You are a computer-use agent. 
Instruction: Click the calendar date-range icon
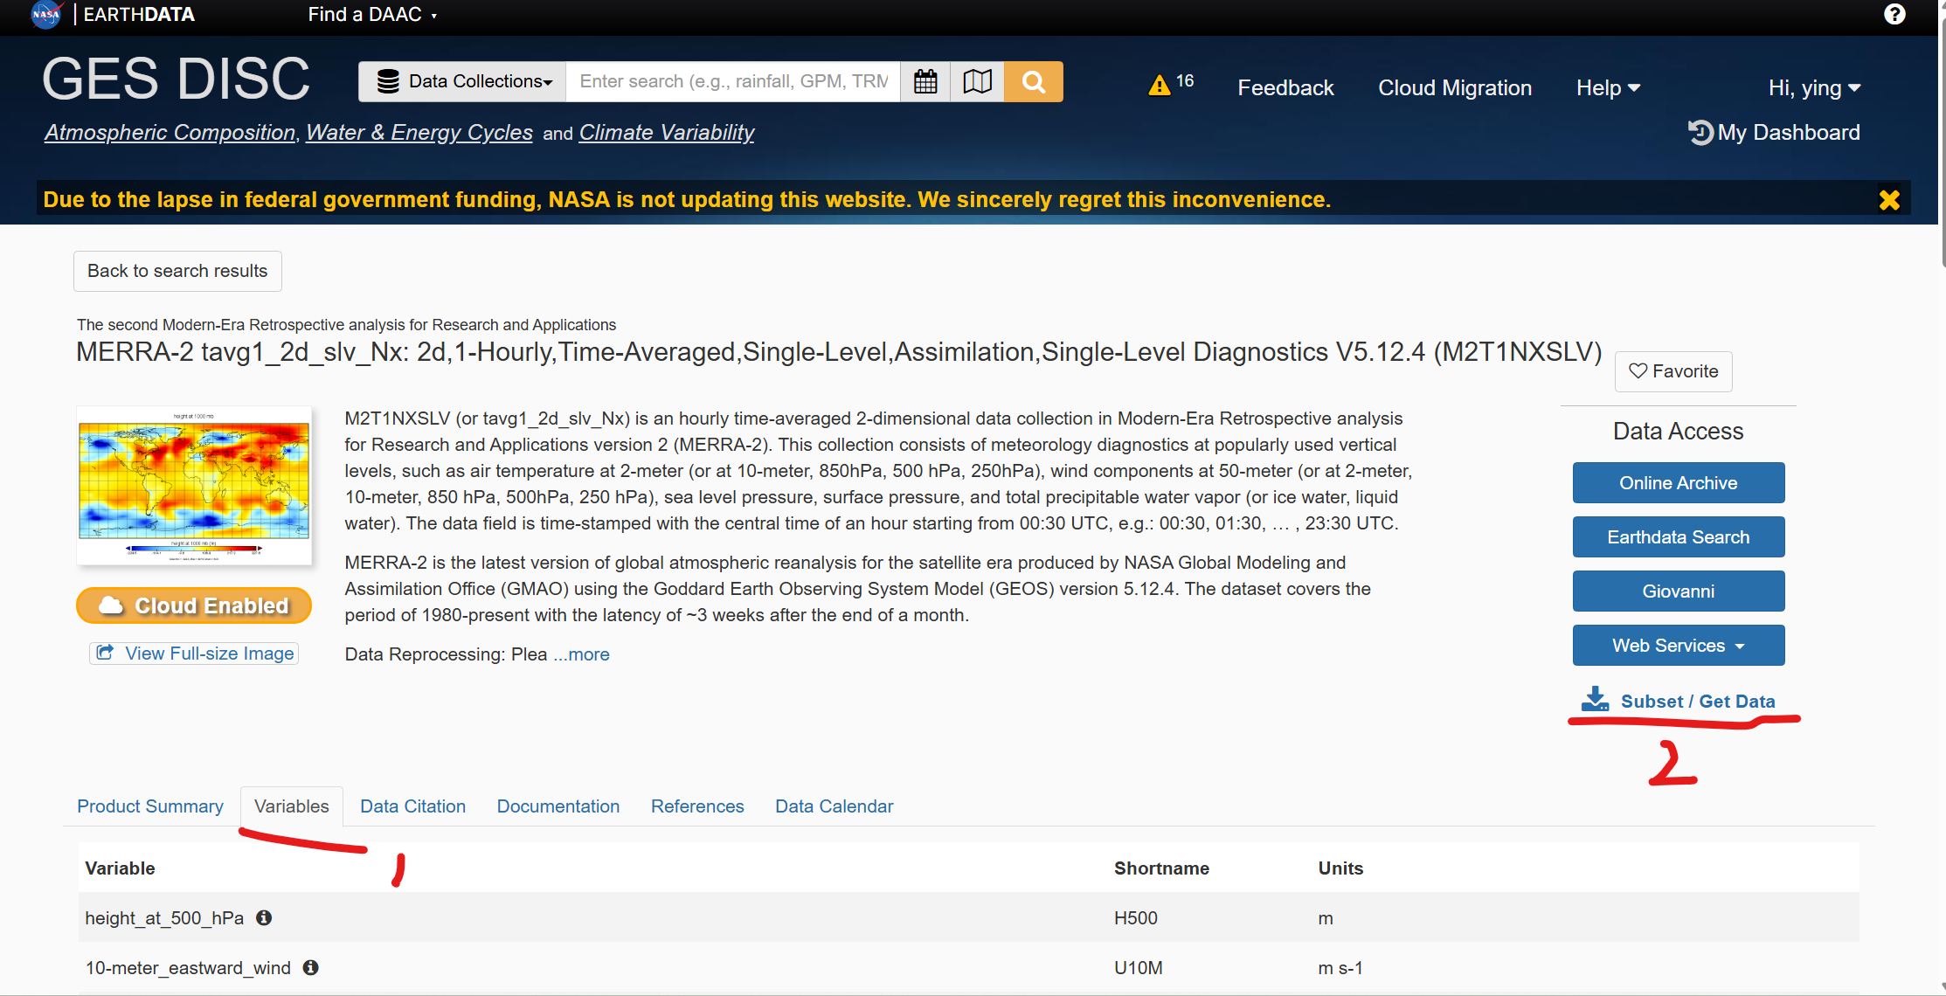coord(925,81)
